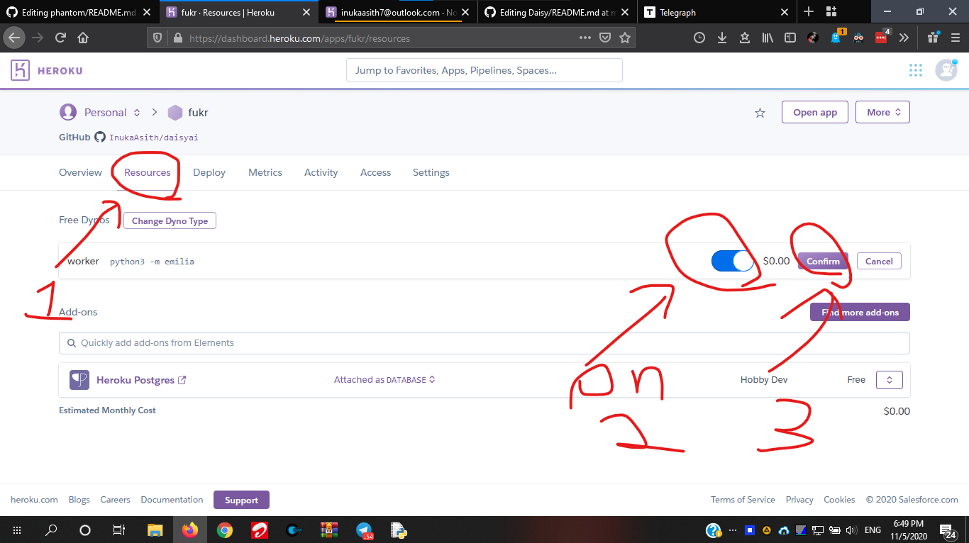
Task: Switch to the inukaasith7@outlook.com browser tab
Action: 399,12
